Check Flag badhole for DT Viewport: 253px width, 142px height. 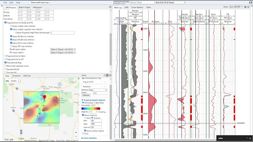pos(5,59)
